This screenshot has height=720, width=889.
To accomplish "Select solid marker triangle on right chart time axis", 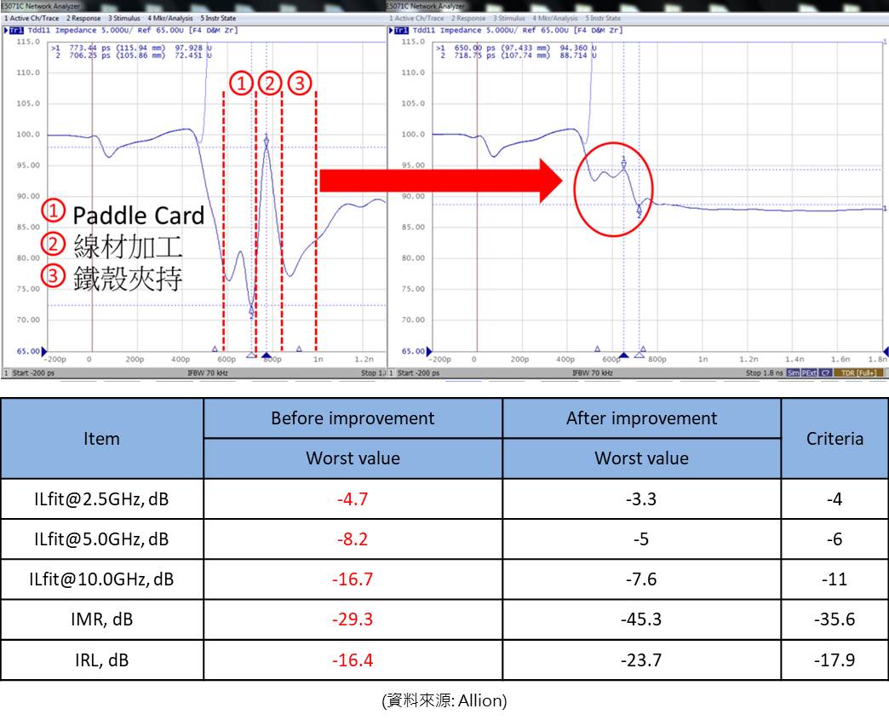I will pos(623,355).
